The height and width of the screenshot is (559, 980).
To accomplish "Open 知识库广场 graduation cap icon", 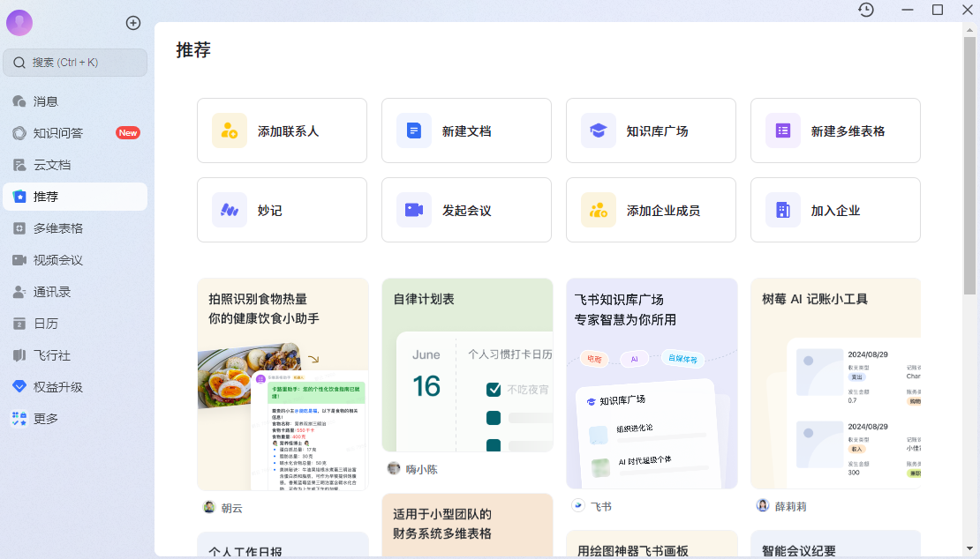I will coord(599,130).
